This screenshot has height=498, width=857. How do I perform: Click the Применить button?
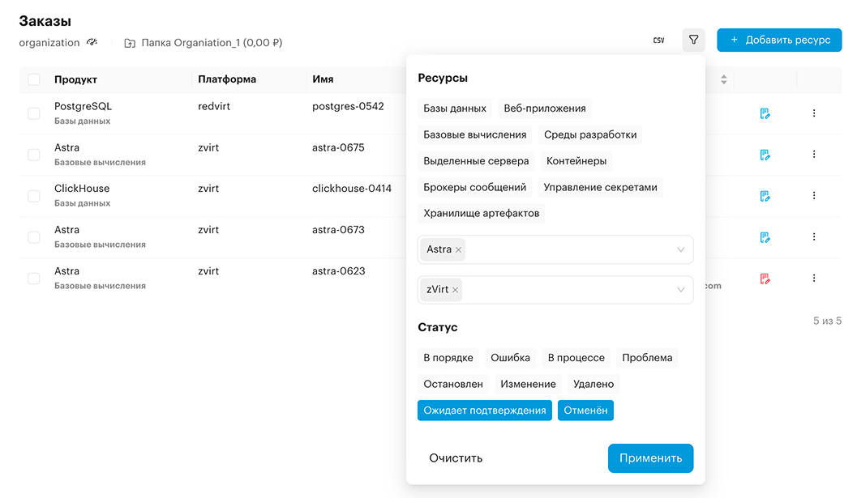pyautogui.click(x=650, y=458)
